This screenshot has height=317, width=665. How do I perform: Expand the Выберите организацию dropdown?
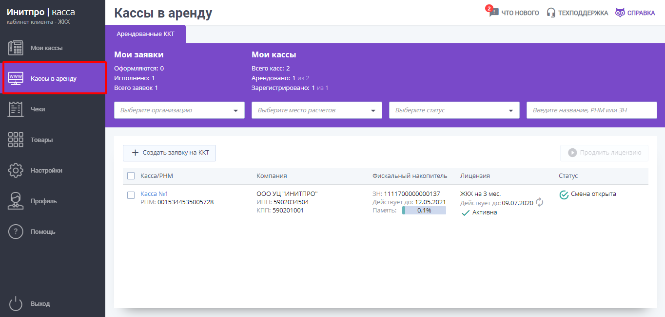[x=179, y=110]
